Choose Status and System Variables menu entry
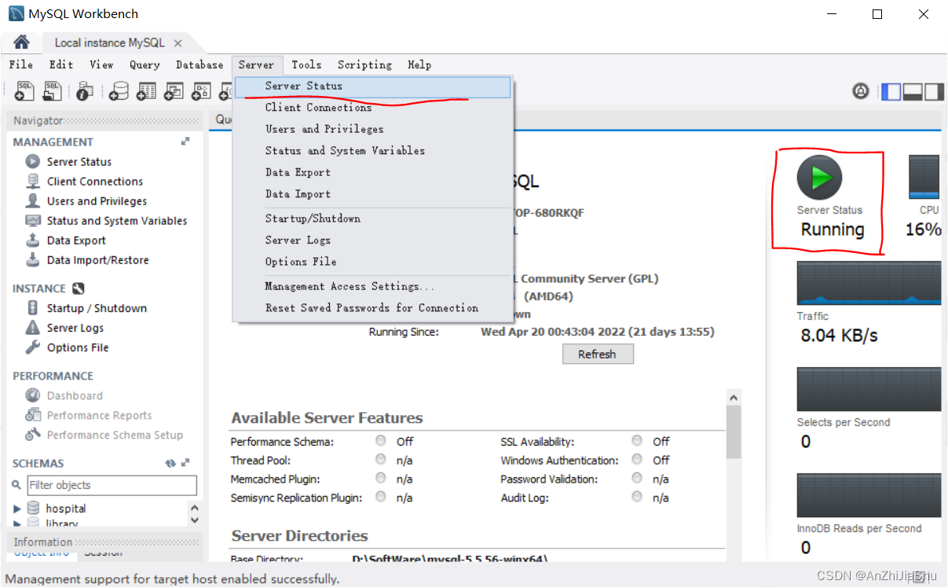The width and height of the screenshot is (948, 588). (x=373, y=151)
